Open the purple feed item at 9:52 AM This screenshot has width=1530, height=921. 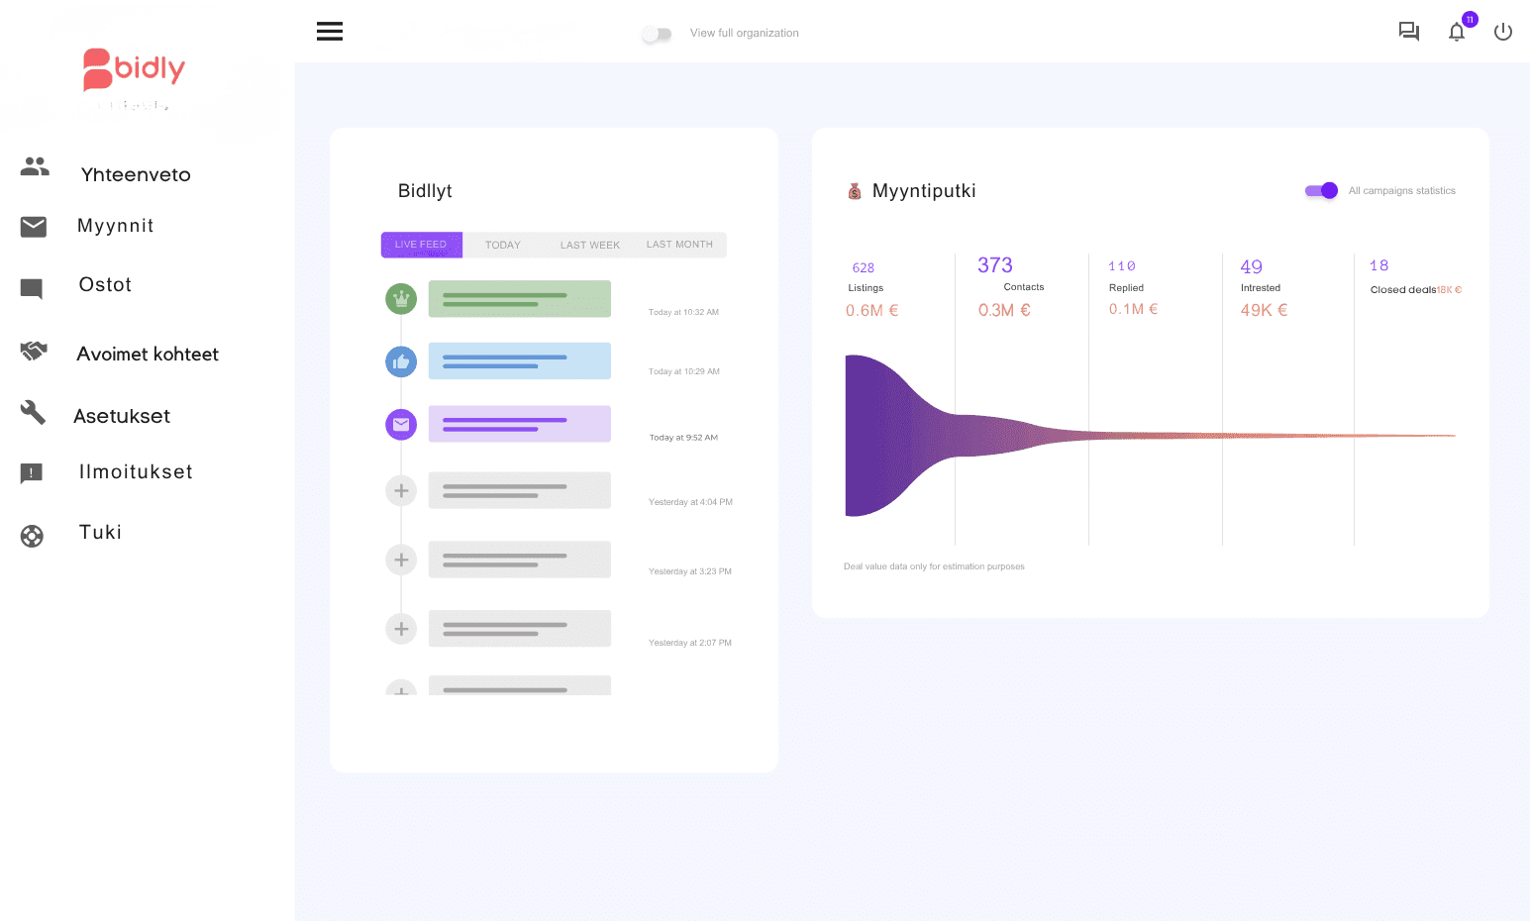coord(520,424)
